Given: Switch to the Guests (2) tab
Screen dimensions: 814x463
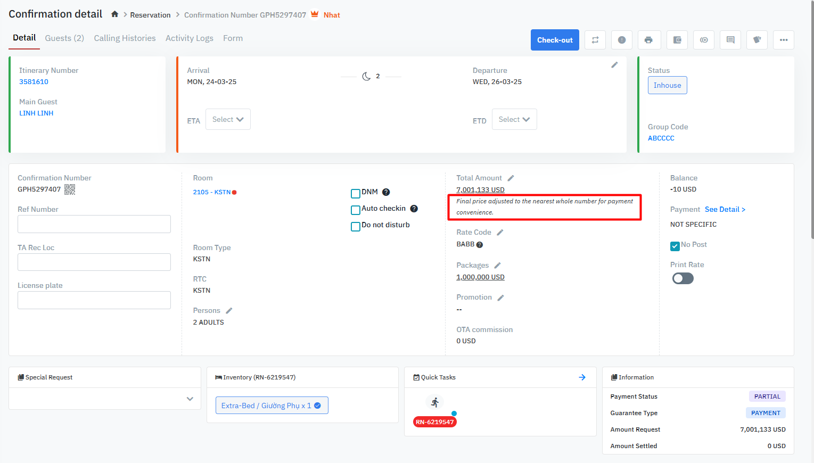Looking at the screenshot, I should pyautogui.click(x=64, y=38).
